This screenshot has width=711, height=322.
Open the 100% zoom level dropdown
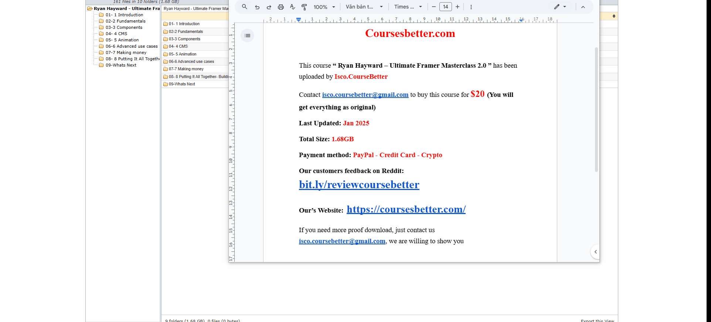point(324,7)
